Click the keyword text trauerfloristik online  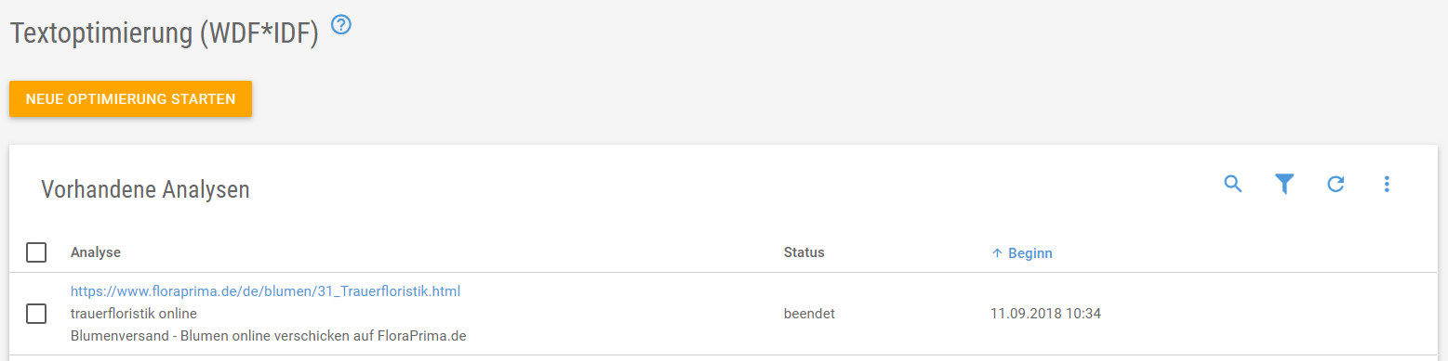point(134,314)
